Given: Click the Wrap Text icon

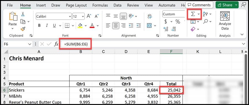Looking at the screenshot, I should click(150, 16).
